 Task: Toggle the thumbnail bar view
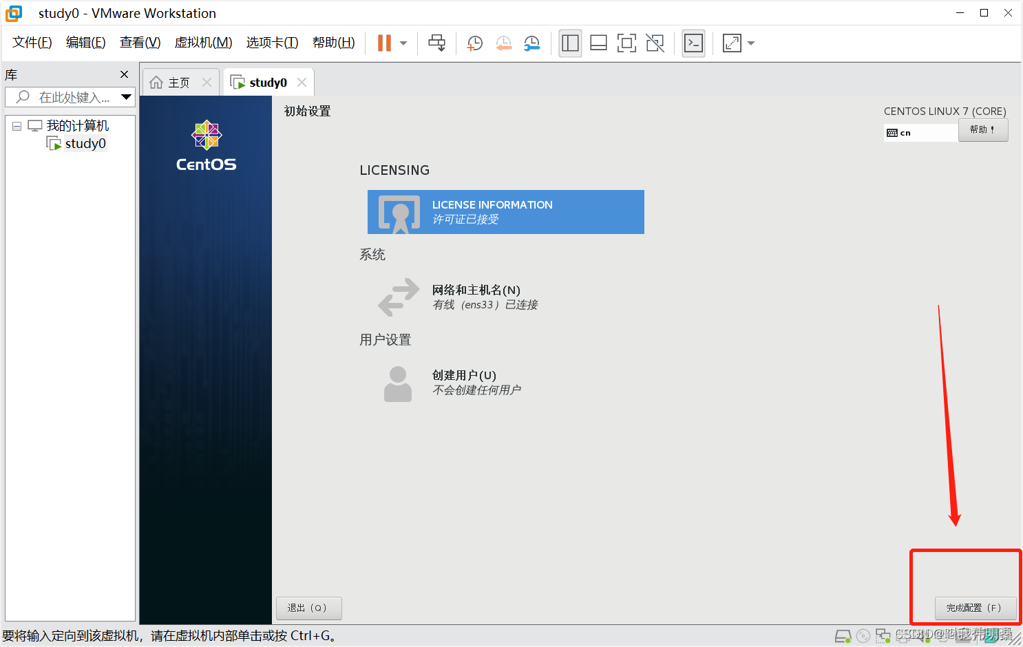click(599, 43)
